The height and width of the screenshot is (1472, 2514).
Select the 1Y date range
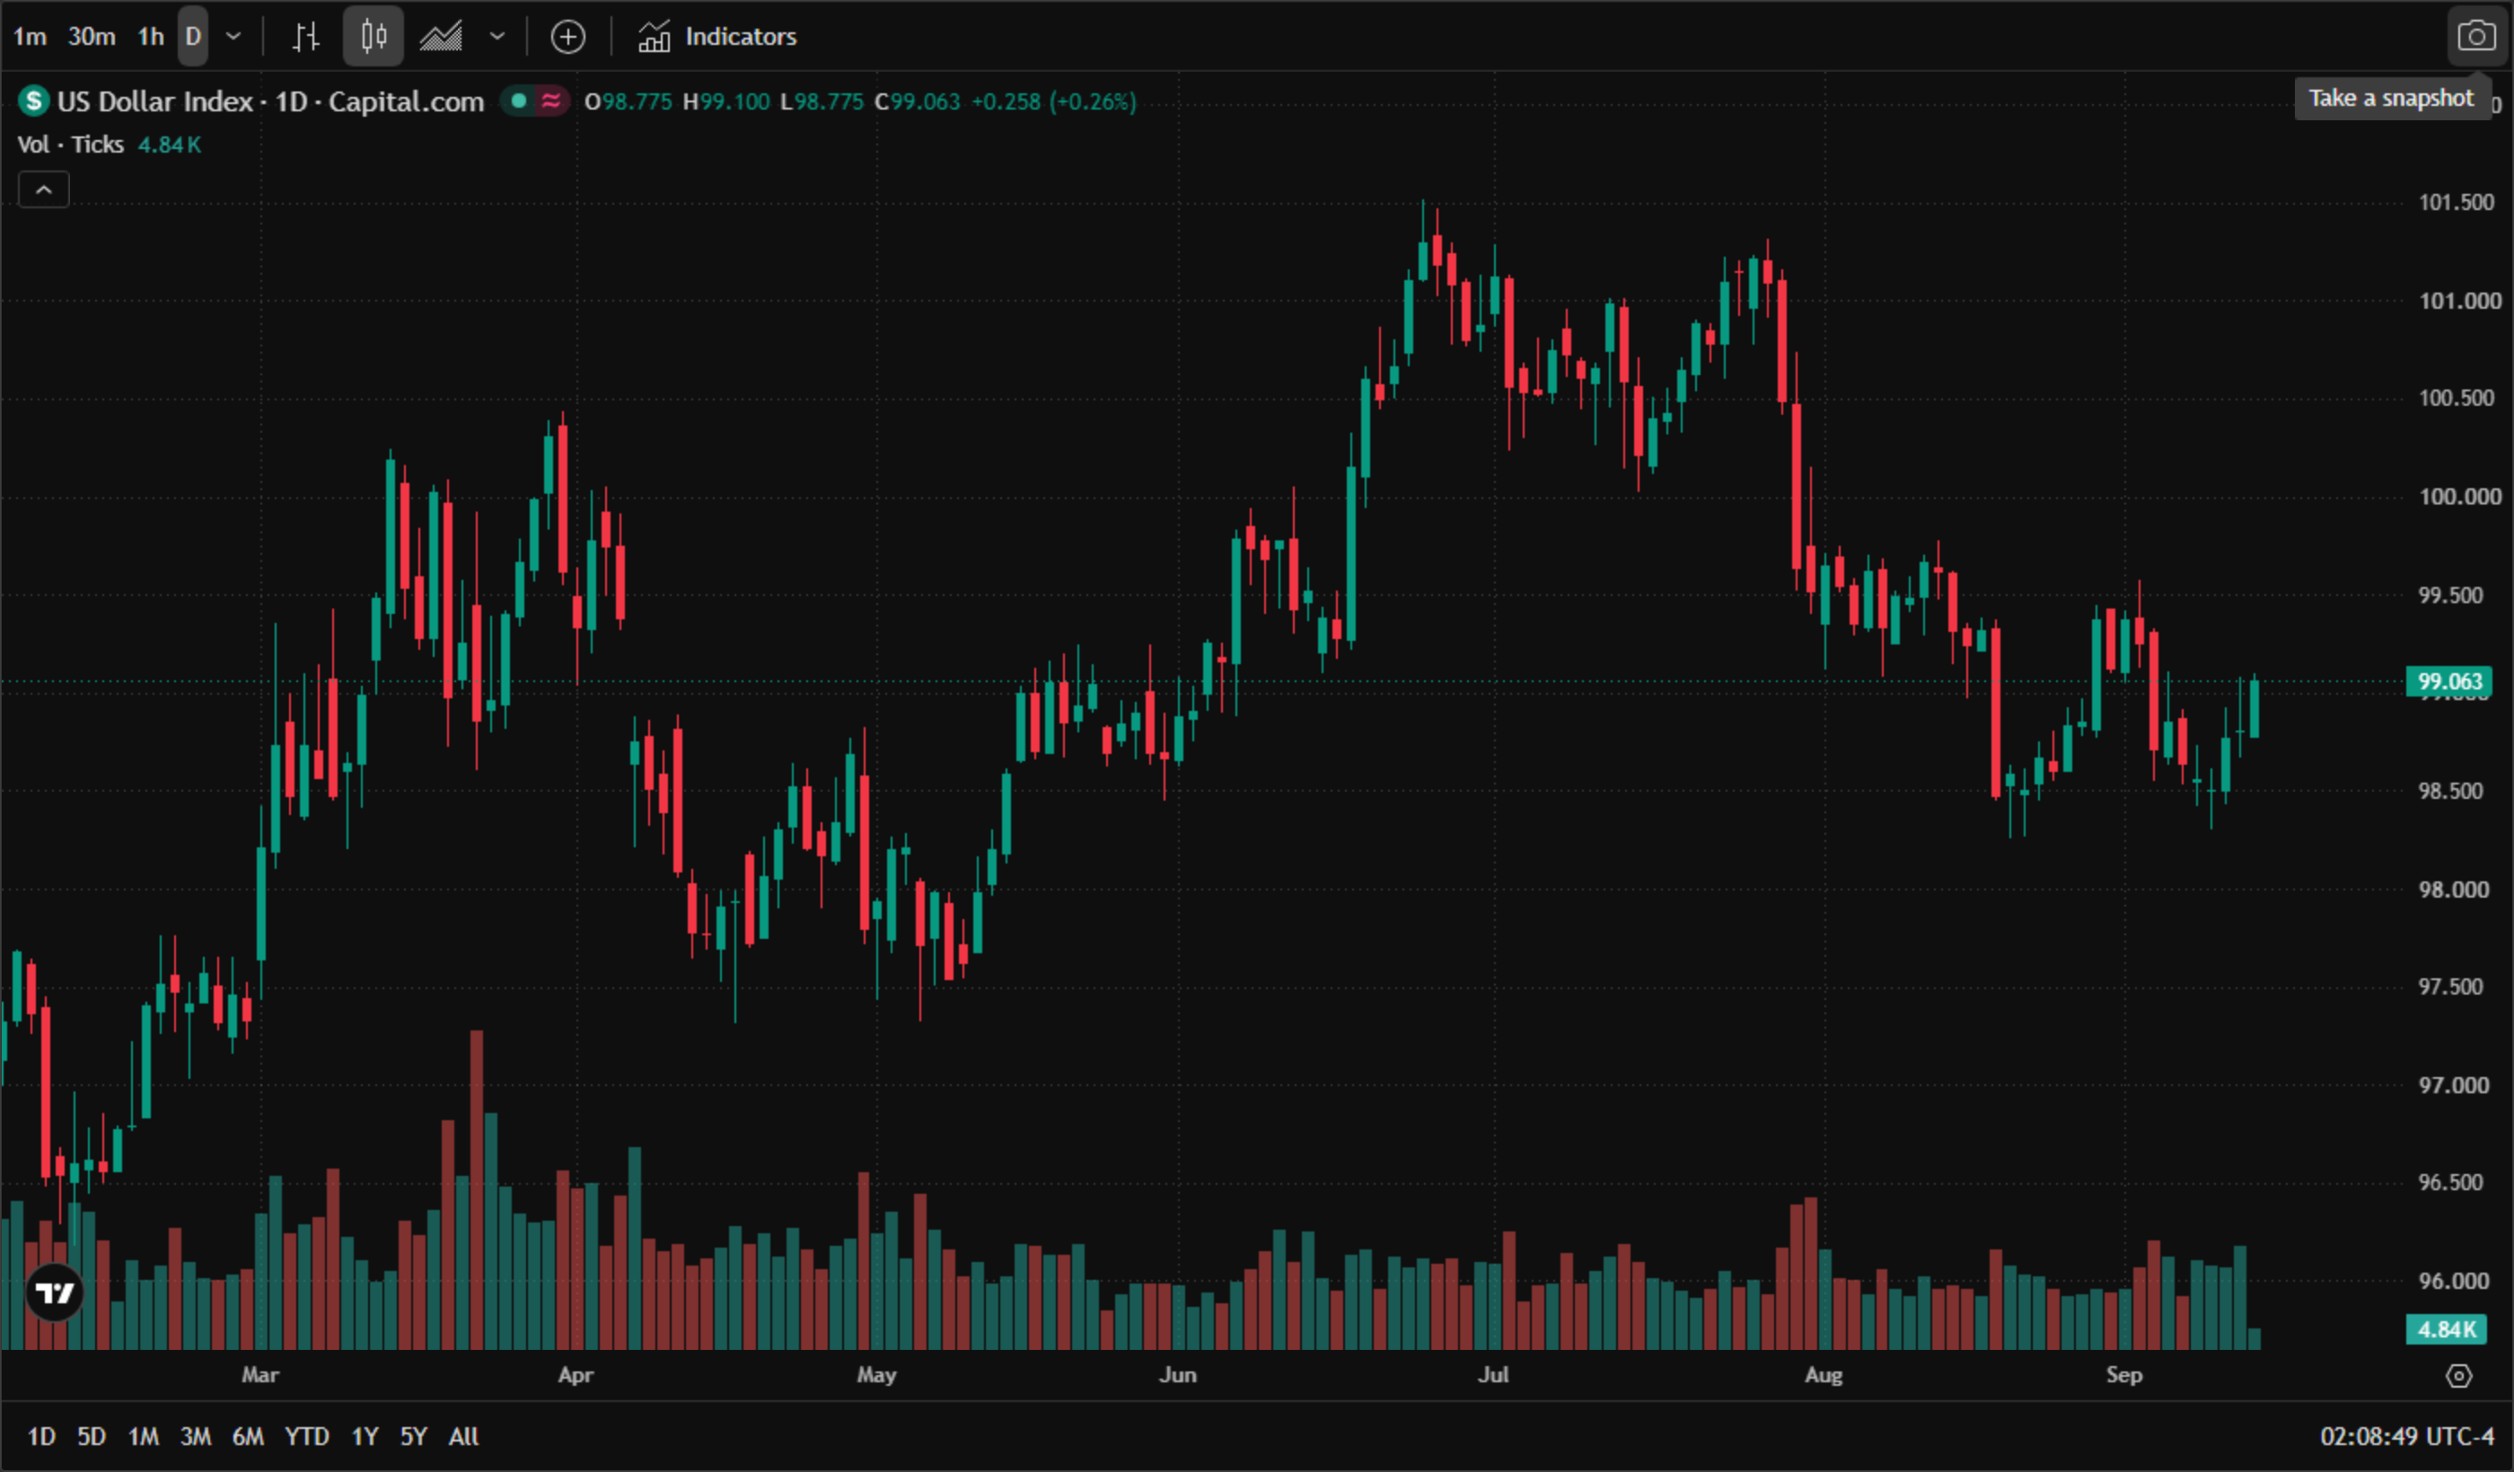pyautogui.click(x=365, y=1436)
